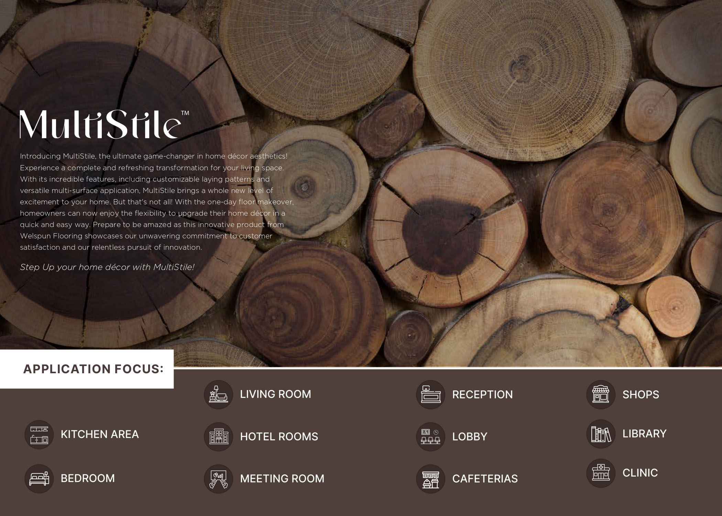The image size is (722, 516).
Task: Click the Hotel Rooms building icon
Action: pos(218,437)
